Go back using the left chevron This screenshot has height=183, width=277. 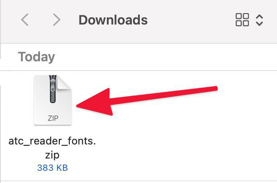[x=25, y=20]
